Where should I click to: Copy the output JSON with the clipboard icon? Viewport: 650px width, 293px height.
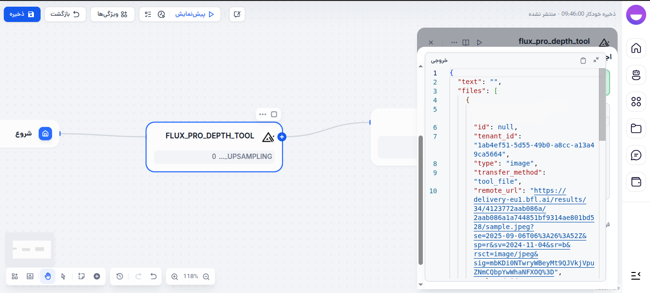(583, 60)
